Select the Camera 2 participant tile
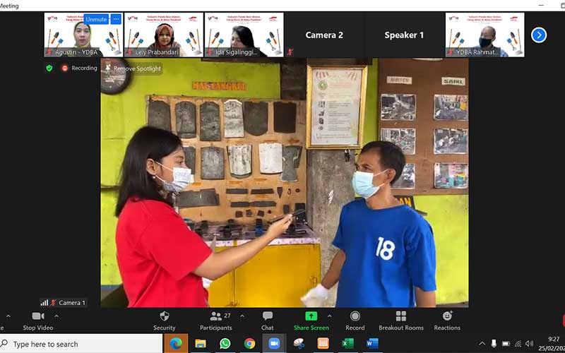The height and width of the screenshot is (353, 565). (x=324, y=35)
